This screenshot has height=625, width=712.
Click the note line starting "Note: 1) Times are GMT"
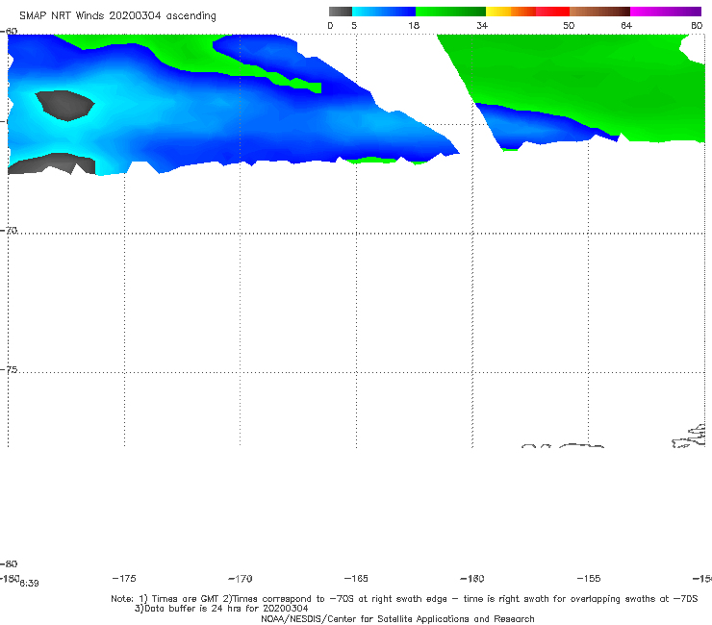[404, 599]
